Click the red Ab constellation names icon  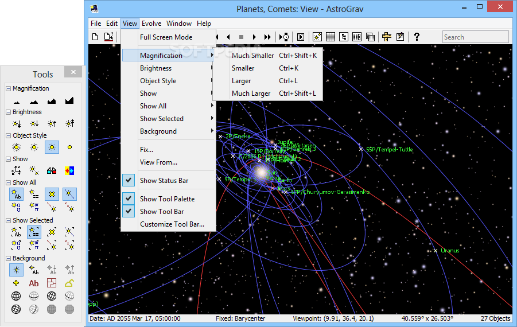point(34,283)
